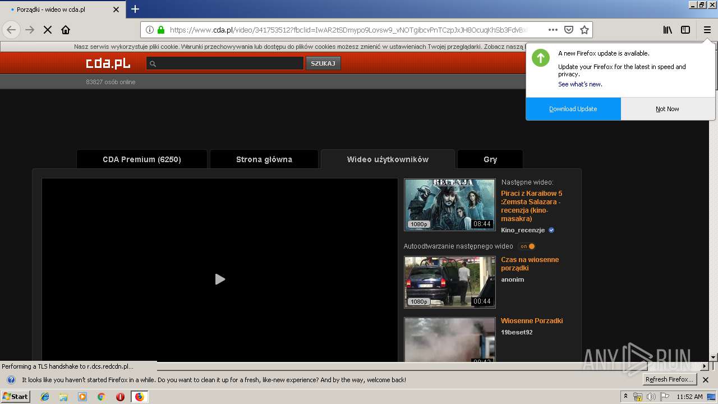Open a new browser tab
Viewport: 718px width, 404px height.
135,9
